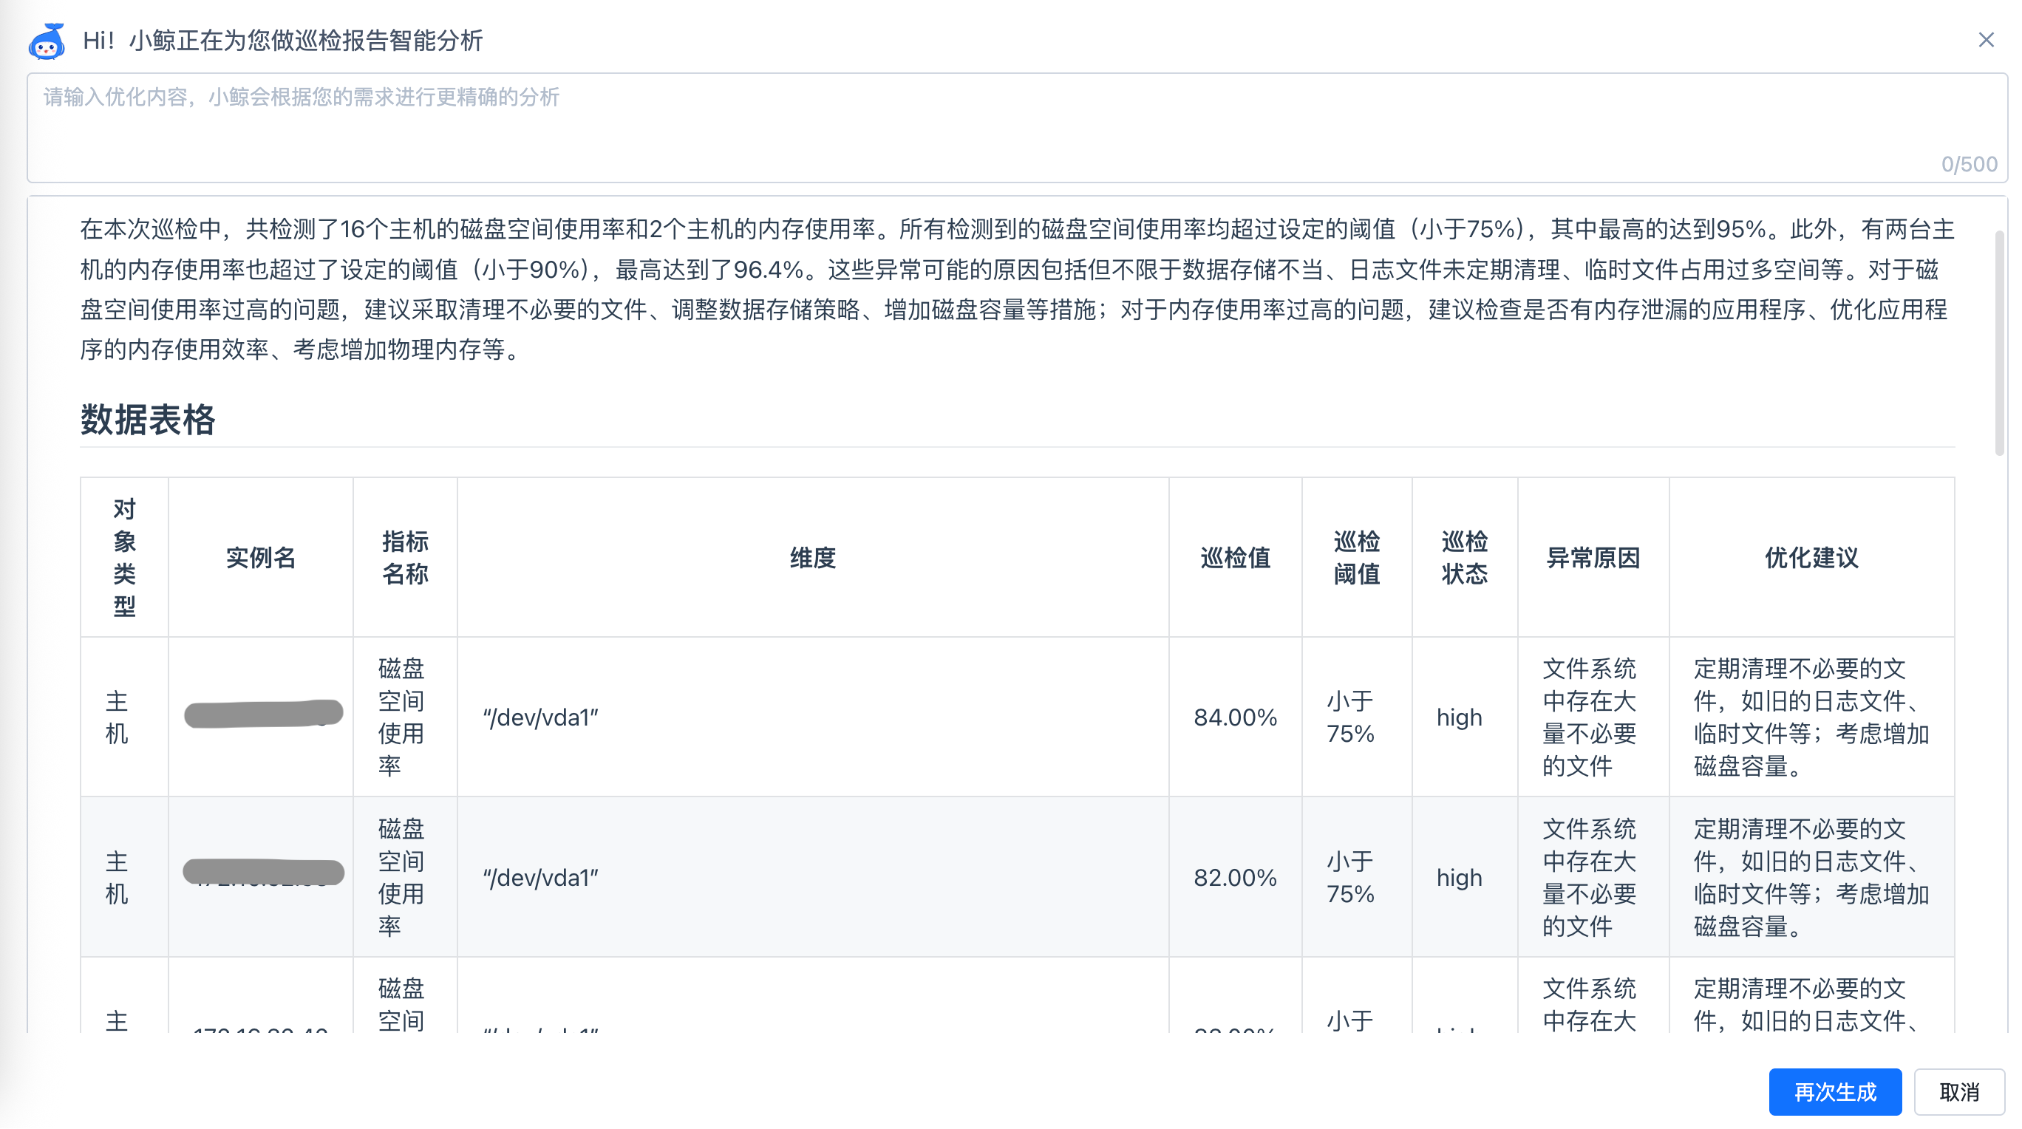2022x1129 pixels.
Task: Select the 84.00% inspection value cell
Action: click(x=1235, y=717)
